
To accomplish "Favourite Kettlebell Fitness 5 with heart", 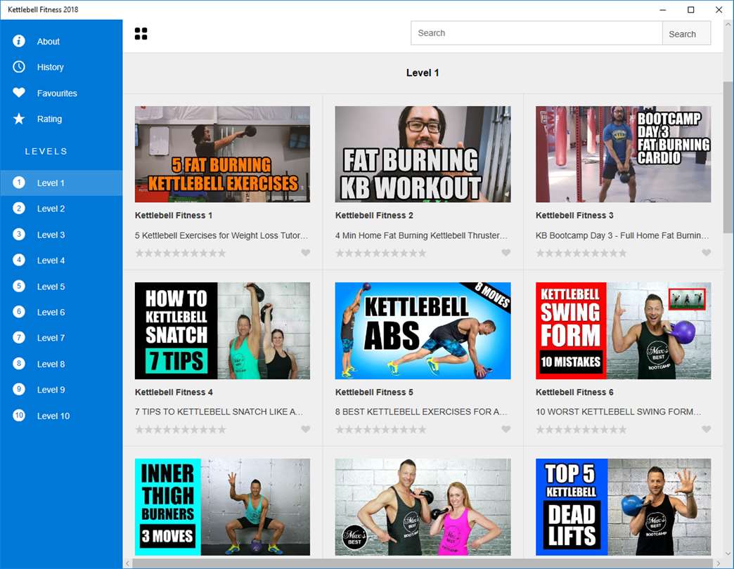I will [x=506, y=429].
